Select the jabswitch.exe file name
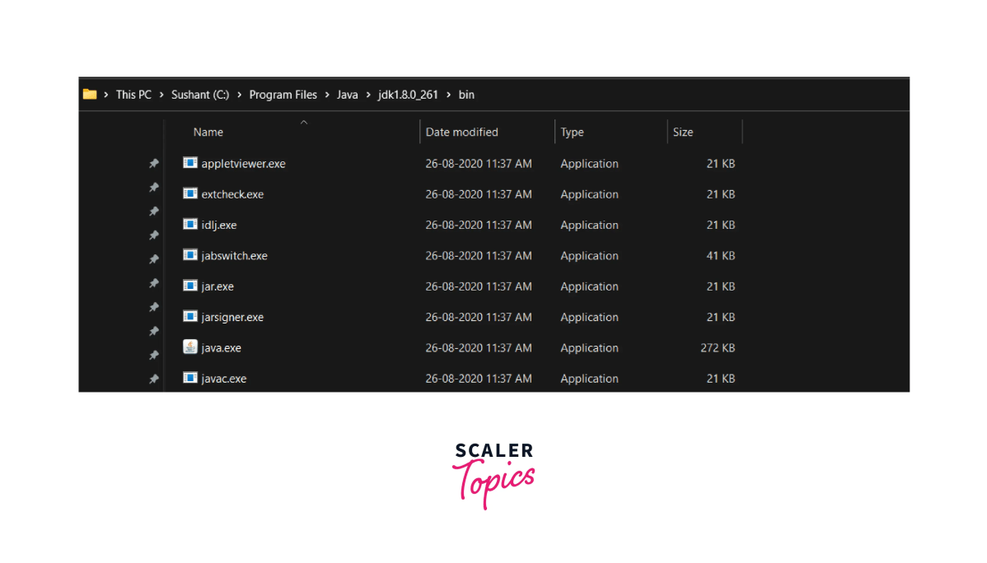This screenshot has width=987, height=563. pyautogui.click(x=234, y=256)
